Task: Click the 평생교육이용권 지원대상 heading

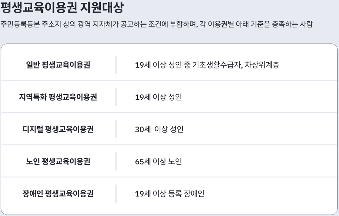Action: click(62, 7)
